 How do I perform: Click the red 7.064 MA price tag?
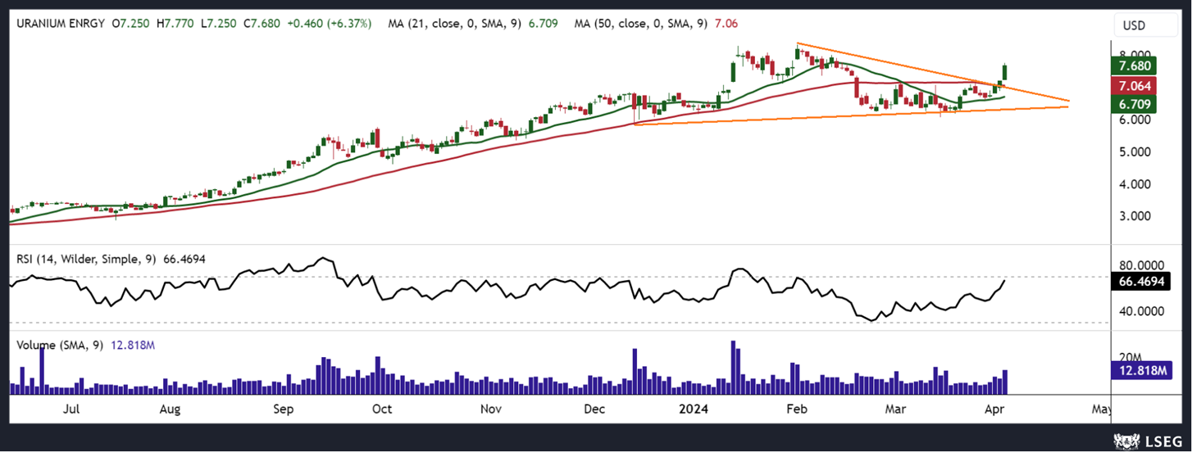point(1134,85)
